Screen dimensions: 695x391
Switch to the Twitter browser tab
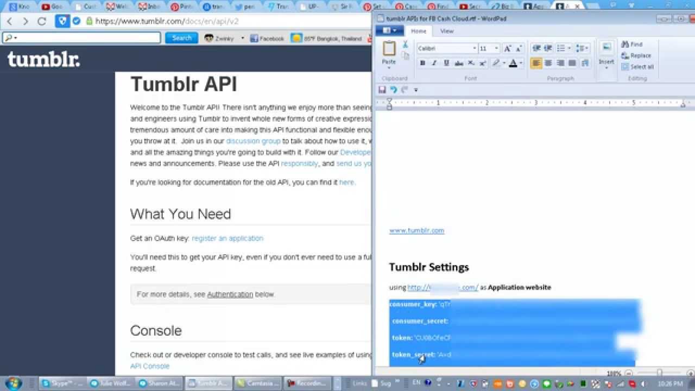(248, 7)
